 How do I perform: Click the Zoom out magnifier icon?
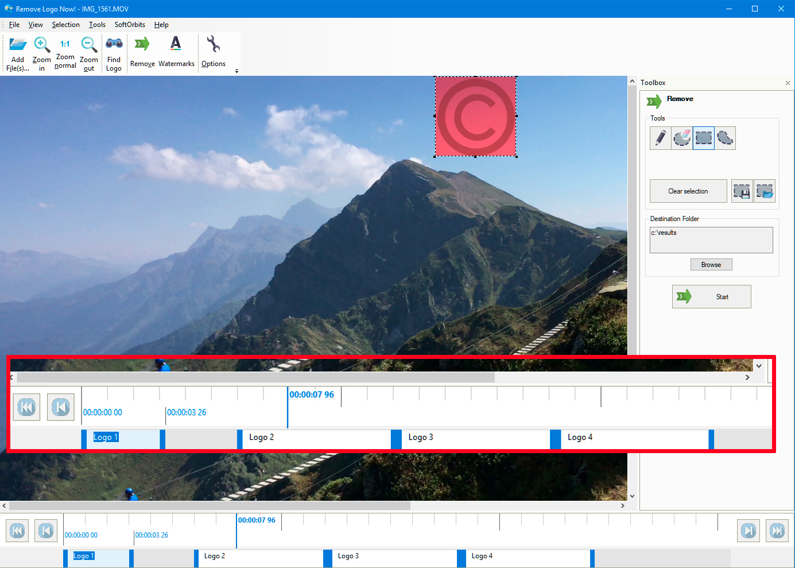[89, 54]
